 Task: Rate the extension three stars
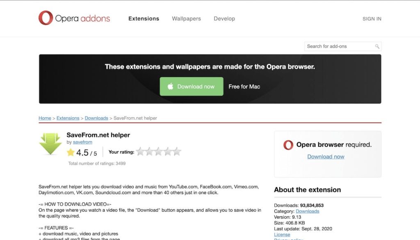(x=158, y=152)
